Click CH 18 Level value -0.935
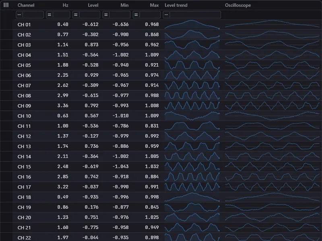The height and width of the screenshot is (241, 322). coord(90,197)
